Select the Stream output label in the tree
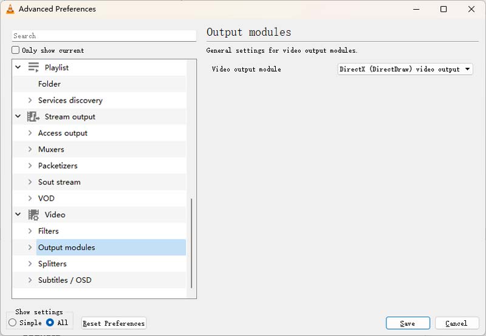 pos(70,116)
